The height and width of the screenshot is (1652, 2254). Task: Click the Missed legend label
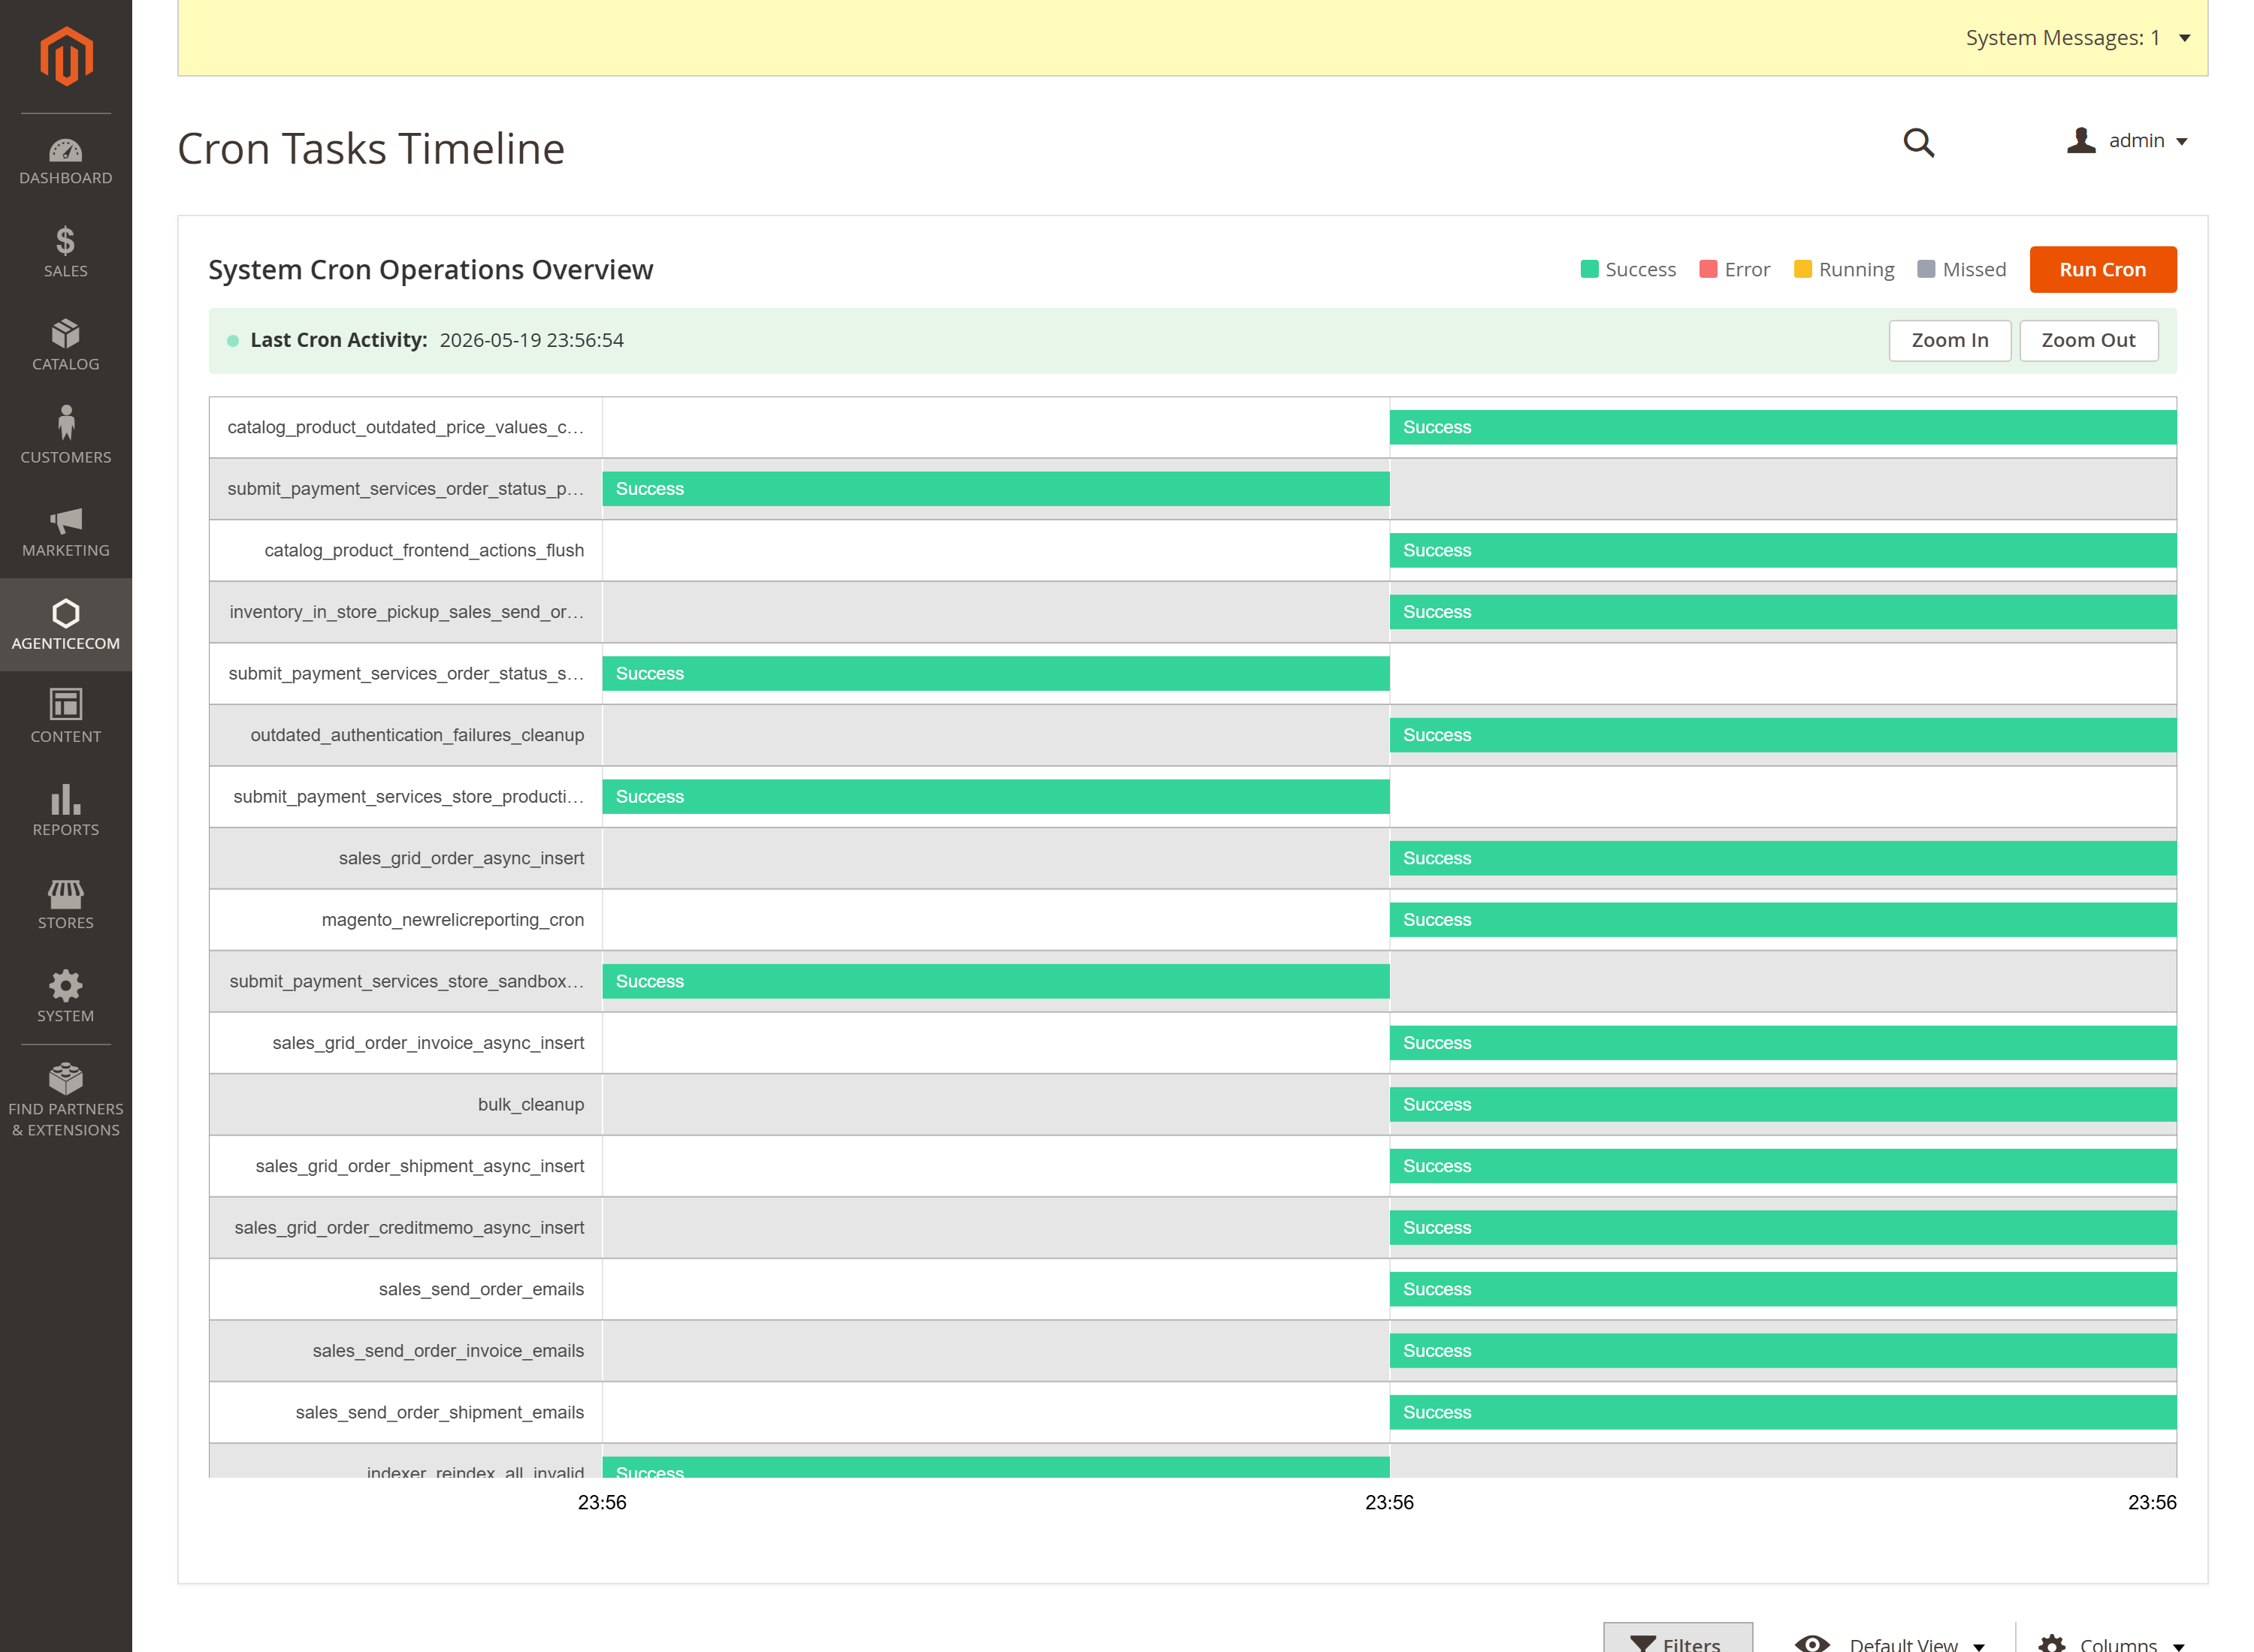pos(1974,269)
